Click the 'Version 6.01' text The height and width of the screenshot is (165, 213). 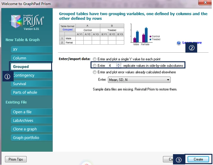click(x=31, y=29)
